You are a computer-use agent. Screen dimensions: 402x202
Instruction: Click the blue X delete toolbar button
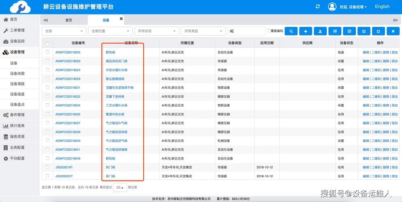point(393,31)
